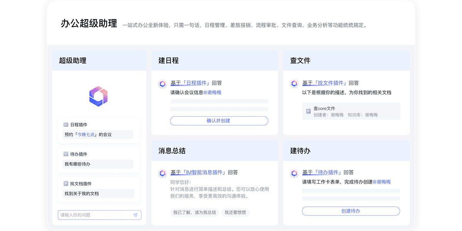Click the large assistant logo in 超级助理 panel

[99, 96]
